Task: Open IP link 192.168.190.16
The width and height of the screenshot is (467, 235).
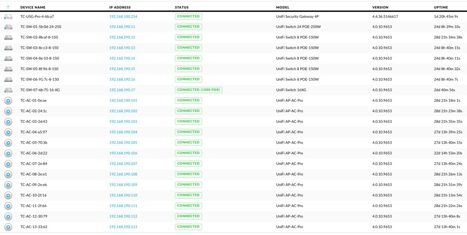Action: click(x=122, y=80)
